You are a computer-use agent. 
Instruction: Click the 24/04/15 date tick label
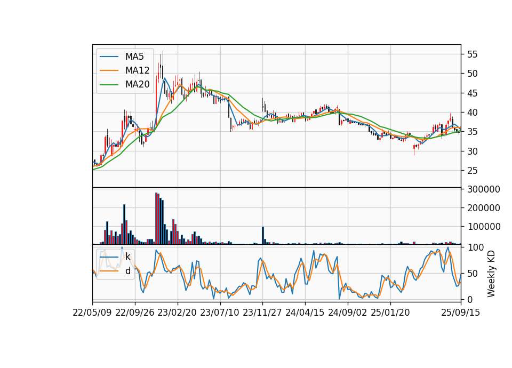(x=305, y=313)
